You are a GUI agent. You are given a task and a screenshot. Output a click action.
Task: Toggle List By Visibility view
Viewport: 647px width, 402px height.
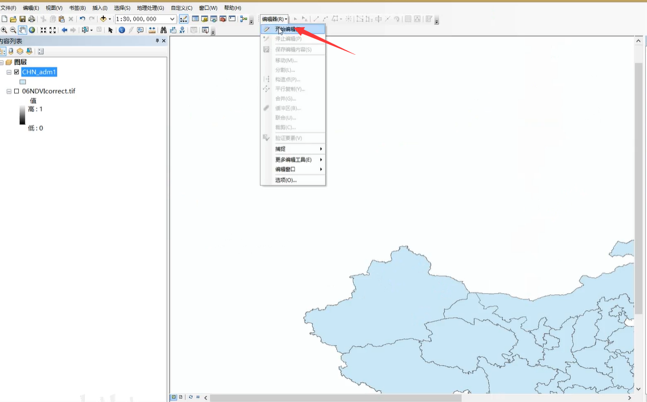(x=20, y=51)
